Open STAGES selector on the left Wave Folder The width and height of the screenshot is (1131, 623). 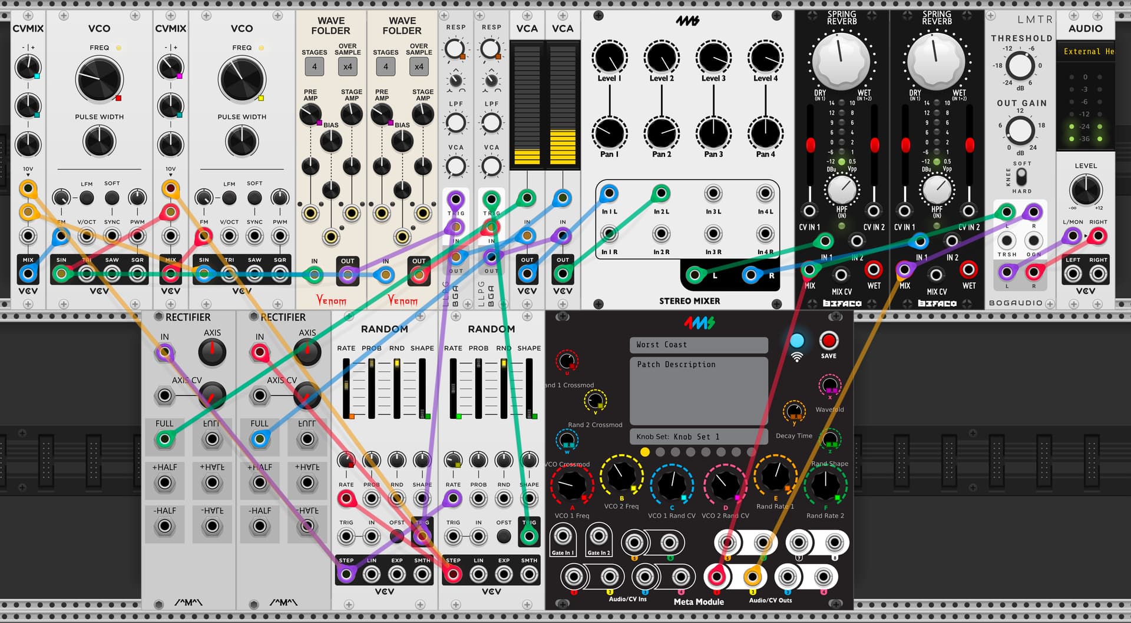[314, 66]
